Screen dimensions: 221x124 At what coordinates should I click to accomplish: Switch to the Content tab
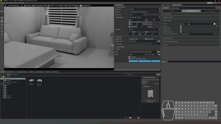click(2, 72)
